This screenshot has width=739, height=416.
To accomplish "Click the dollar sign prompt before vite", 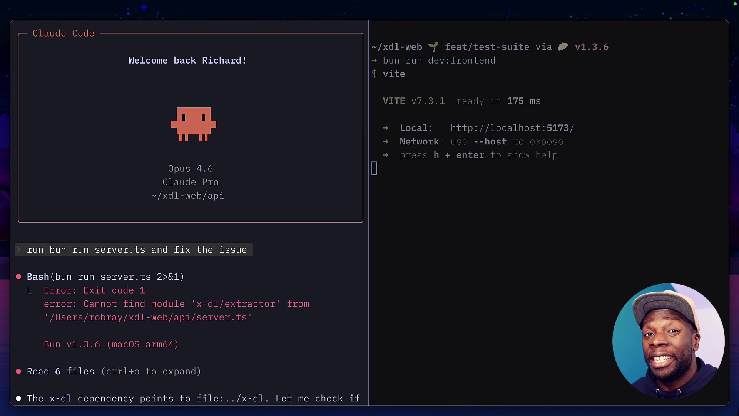I will coord(375,74).
